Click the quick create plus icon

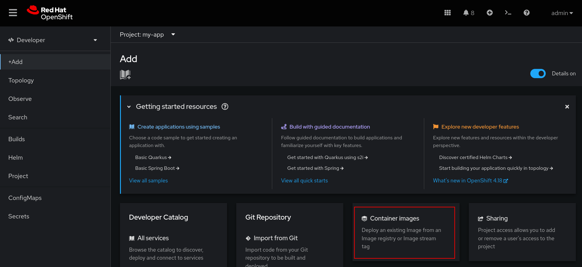[x=489, y=13]
